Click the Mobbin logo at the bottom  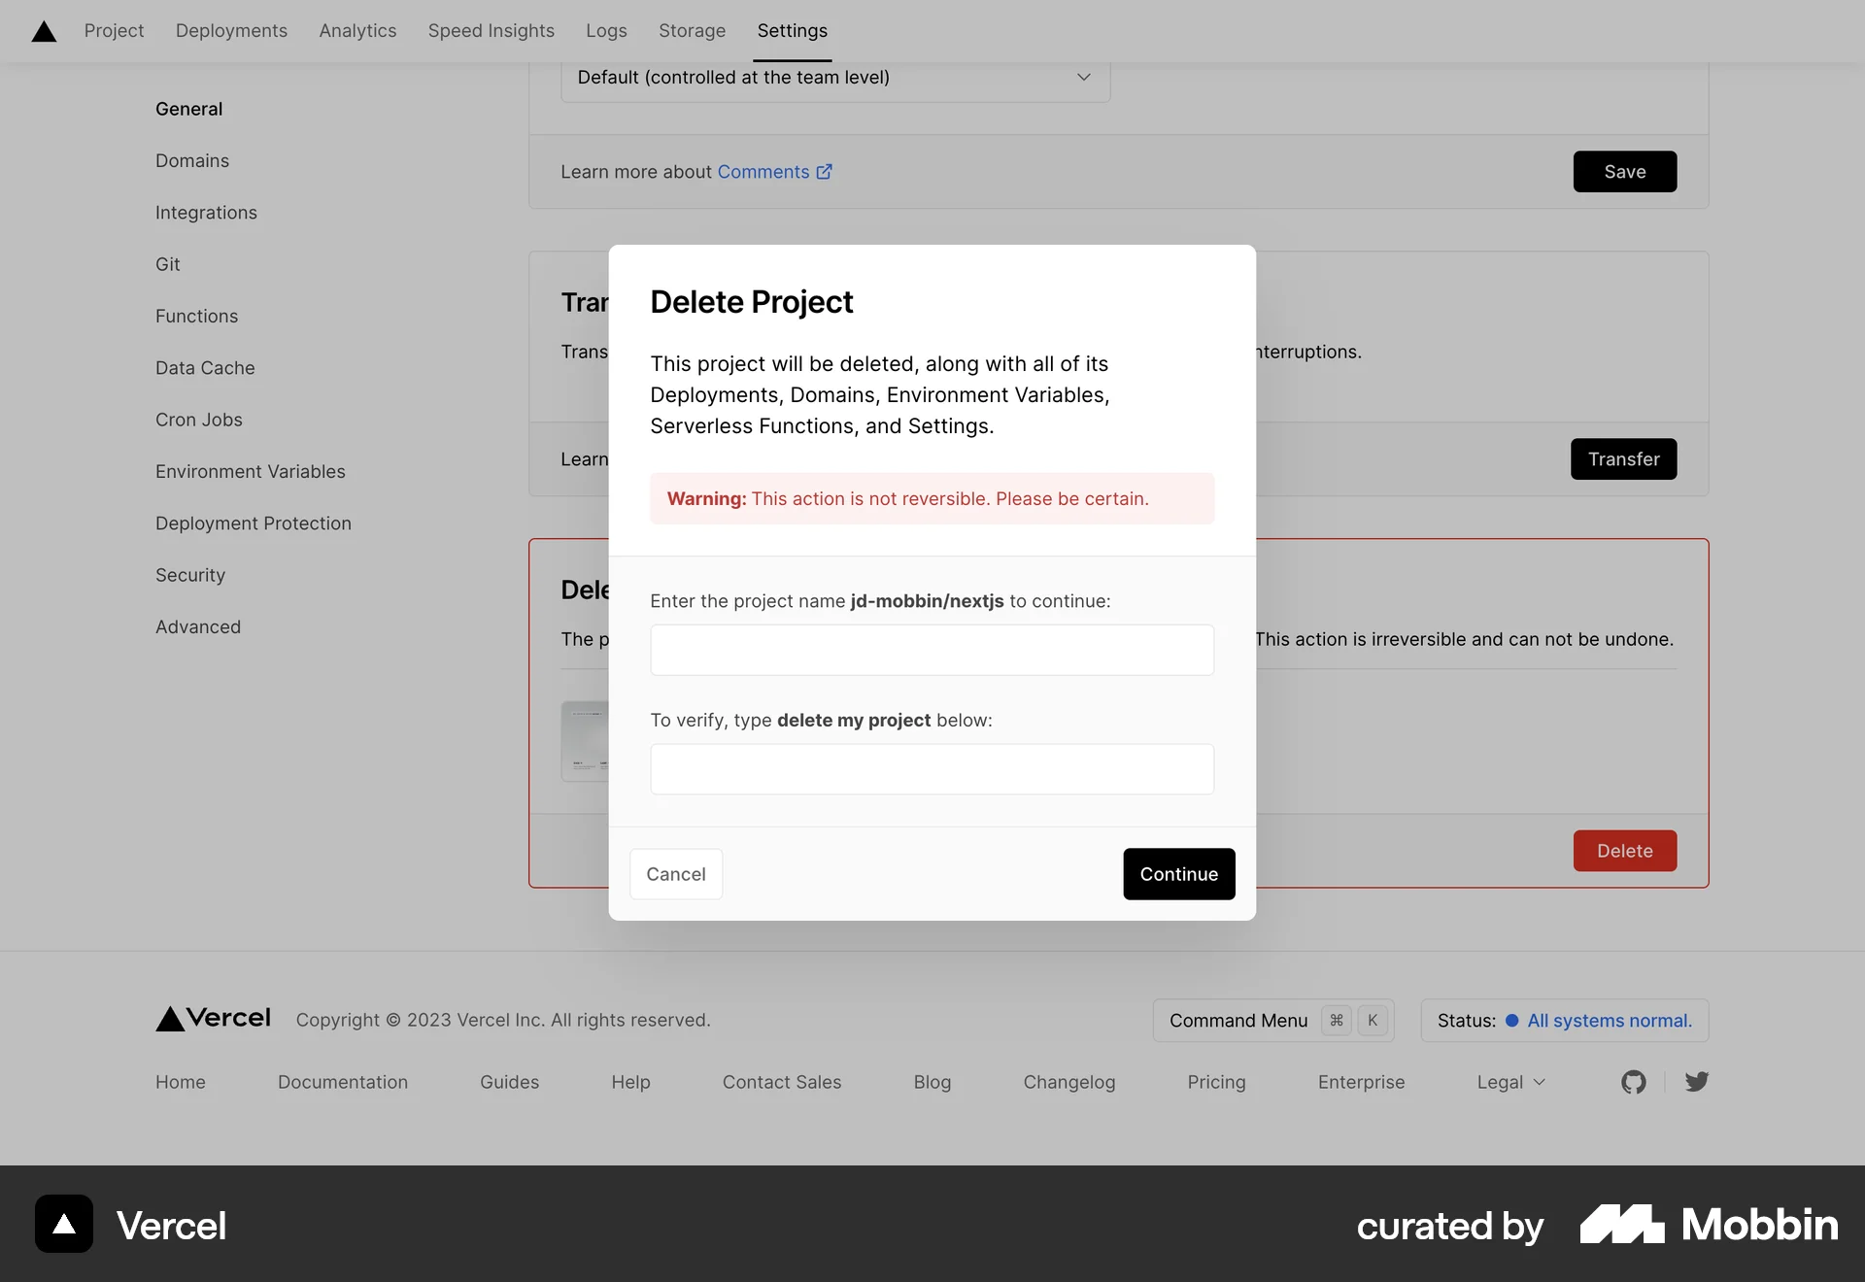tap(1708, 1225)
